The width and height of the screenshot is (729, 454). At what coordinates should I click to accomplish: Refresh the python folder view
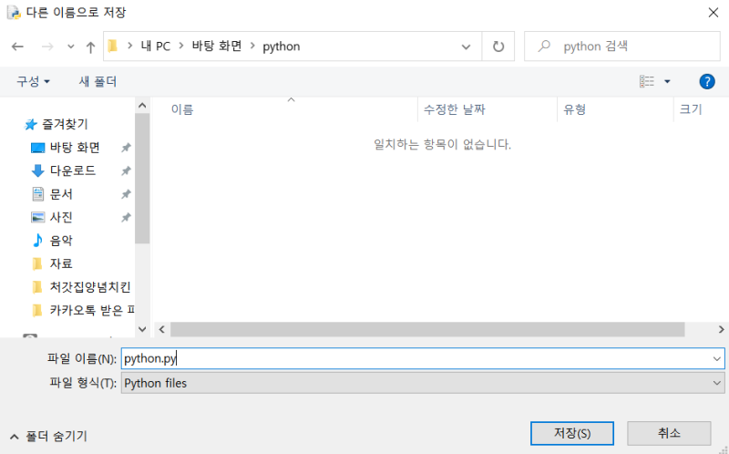point(498,46)
